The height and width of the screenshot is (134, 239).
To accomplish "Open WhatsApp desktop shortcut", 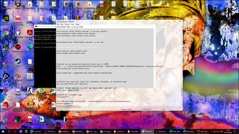I will click(x=41, y=91).
